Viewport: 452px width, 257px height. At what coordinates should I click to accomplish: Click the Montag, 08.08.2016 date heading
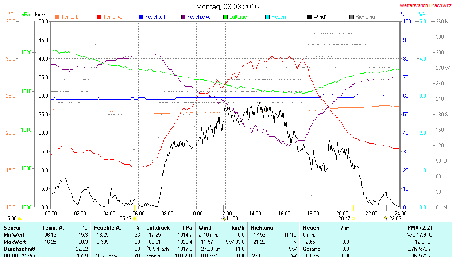tap(228, 7)
